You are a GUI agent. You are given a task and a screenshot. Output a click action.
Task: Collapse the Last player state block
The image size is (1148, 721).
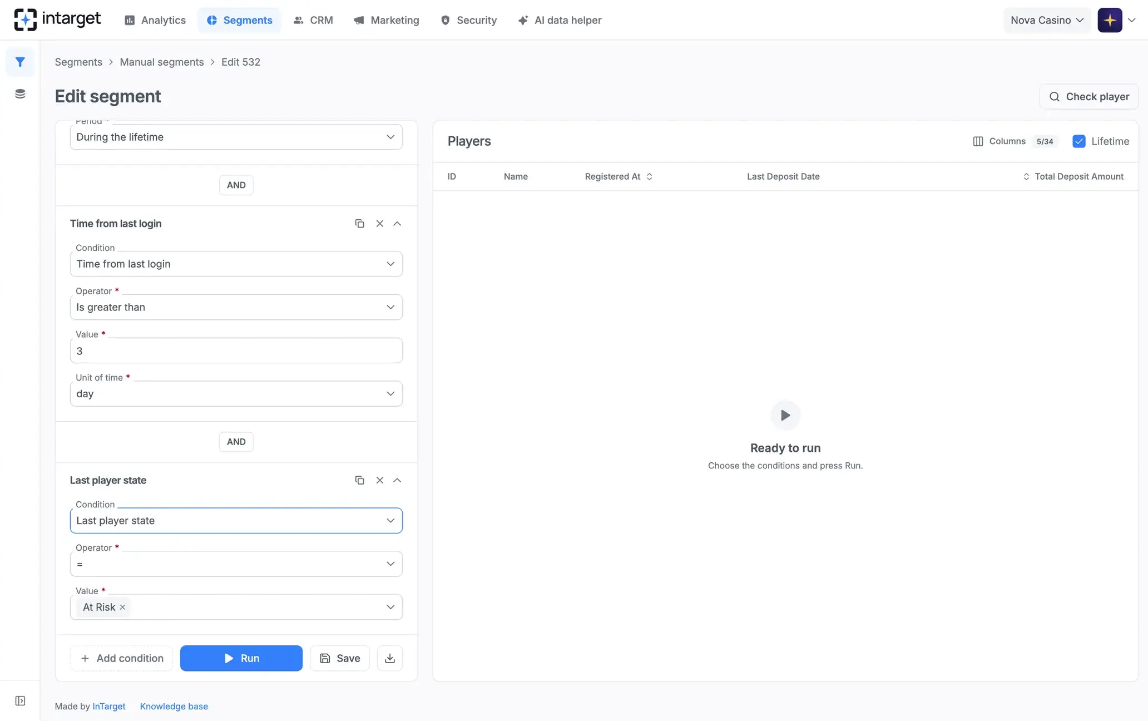(397, 480)
